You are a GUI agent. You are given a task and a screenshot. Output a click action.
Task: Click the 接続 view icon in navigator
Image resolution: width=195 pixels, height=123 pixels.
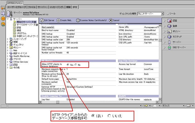(x=15, y=30)
